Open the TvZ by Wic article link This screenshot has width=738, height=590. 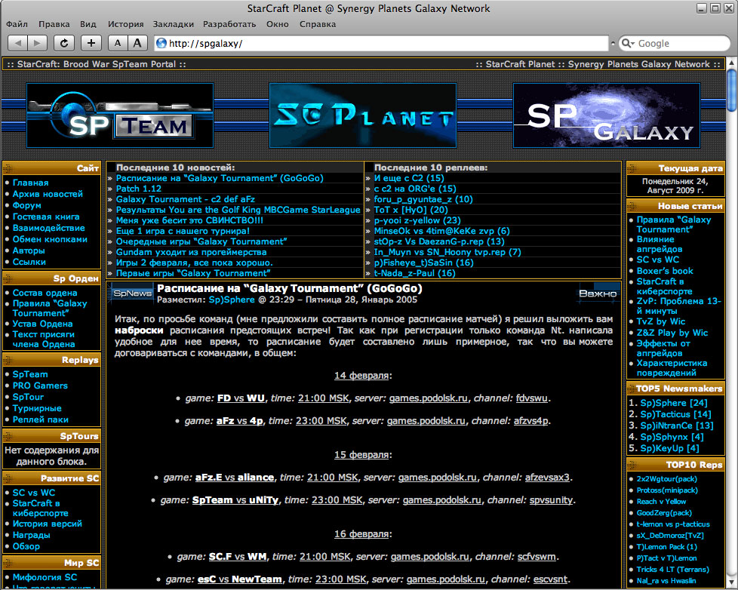click(x=661, y=321)
